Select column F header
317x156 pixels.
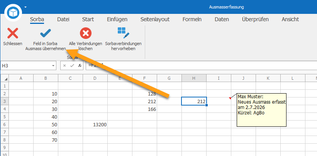[144, 78]
